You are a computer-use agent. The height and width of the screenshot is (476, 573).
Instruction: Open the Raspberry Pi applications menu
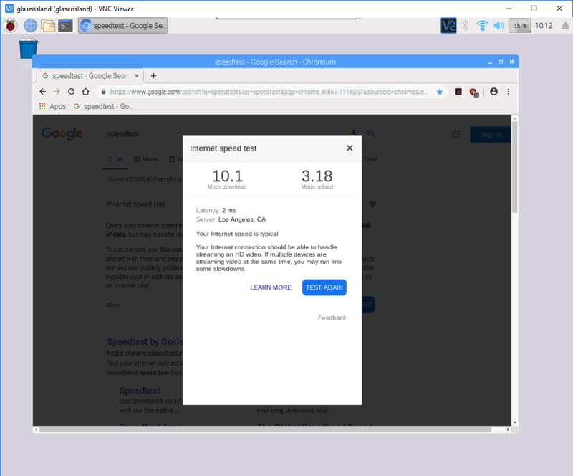tap(10, 25)
